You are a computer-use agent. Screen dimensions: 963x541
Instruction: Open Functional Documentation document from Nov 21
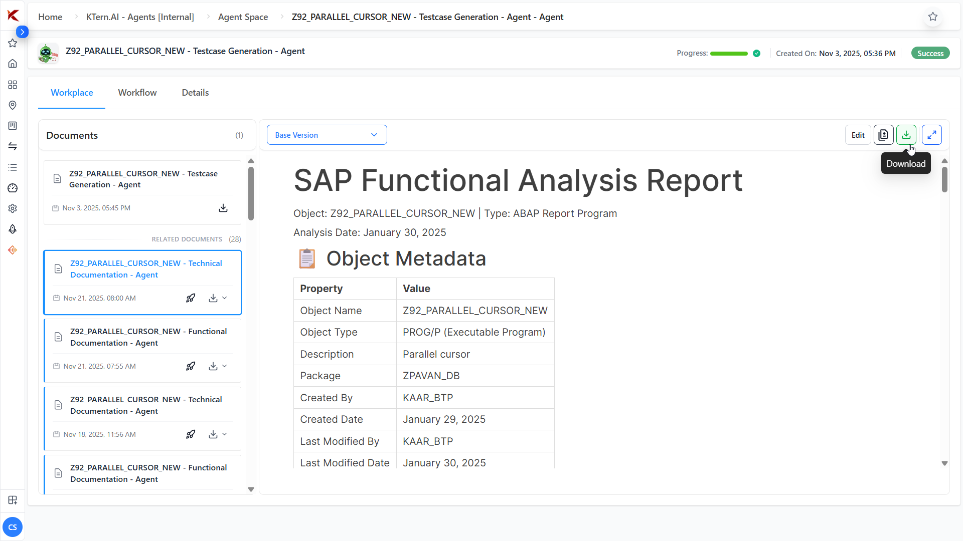coord(148,337)
